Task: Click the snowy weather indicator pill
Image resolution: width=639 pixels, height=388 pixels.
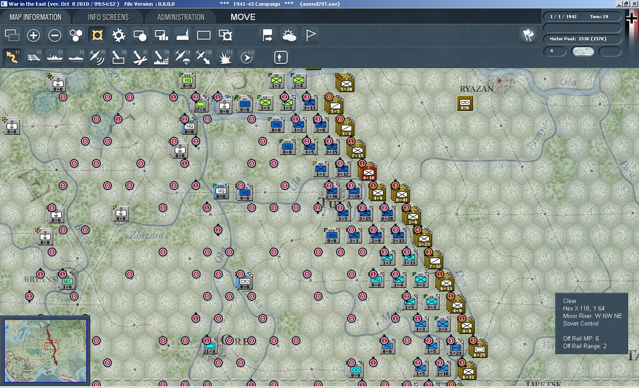Action: click(583, 51)
